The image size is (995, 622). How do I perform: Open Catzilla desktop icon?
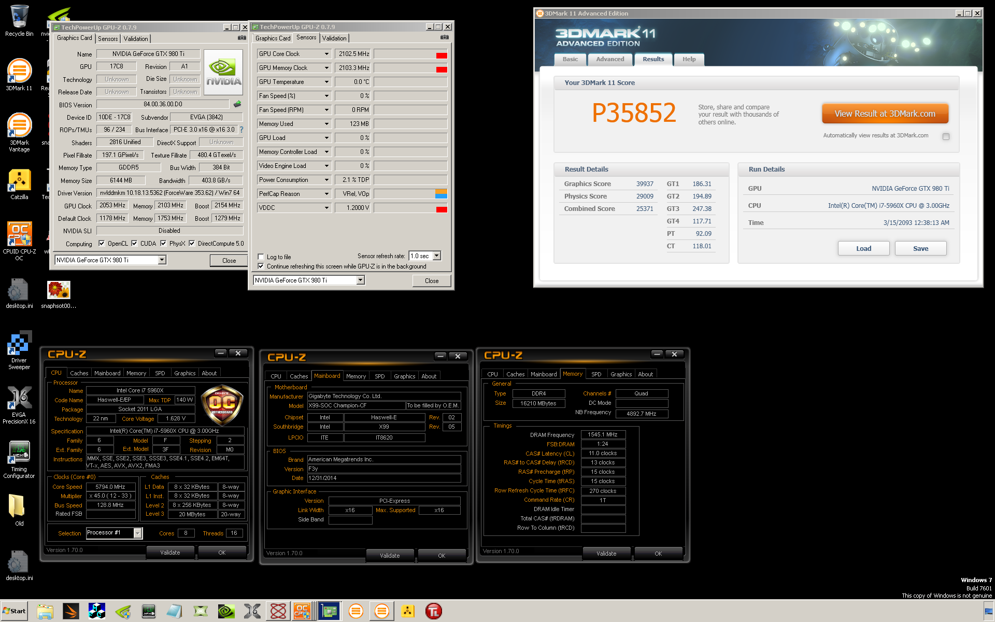pos(19,184)
